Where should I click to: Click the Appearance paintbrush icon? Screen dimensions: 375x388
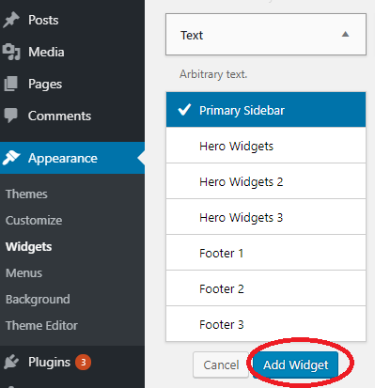[x=11, y=158]
